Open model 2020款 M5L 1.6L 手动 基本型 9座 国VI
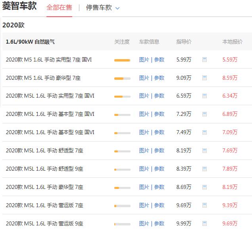This screenshot has height=229, width=252. pos(50,133)
